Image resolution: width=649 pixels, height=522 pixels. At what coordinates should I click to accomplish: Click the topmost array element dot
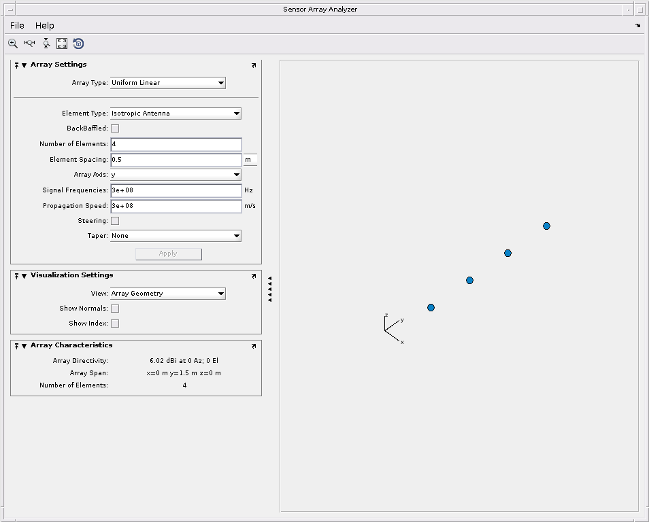pos(547,226)
